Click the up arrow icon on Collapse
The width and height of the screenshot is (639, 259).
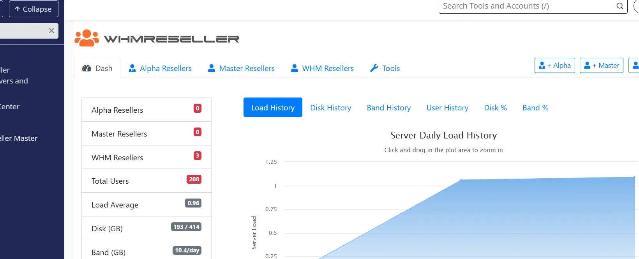(x=17, y=9)
